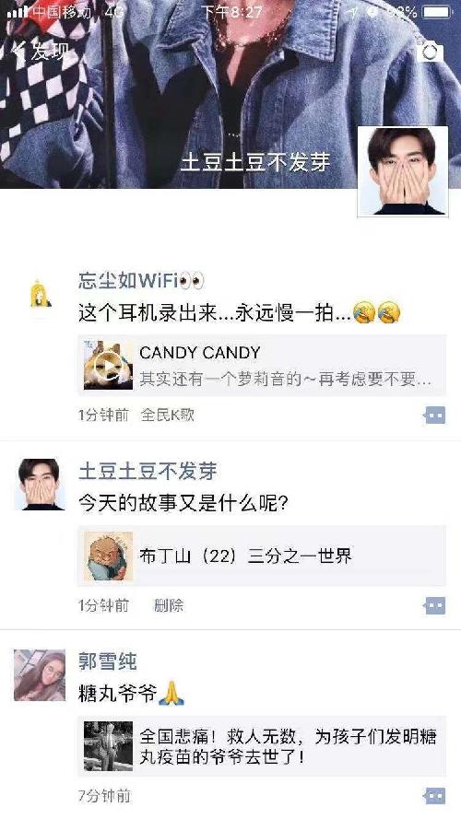Open the large profile picture on the cover
The image size is (461, 819).
coord(403,170)
